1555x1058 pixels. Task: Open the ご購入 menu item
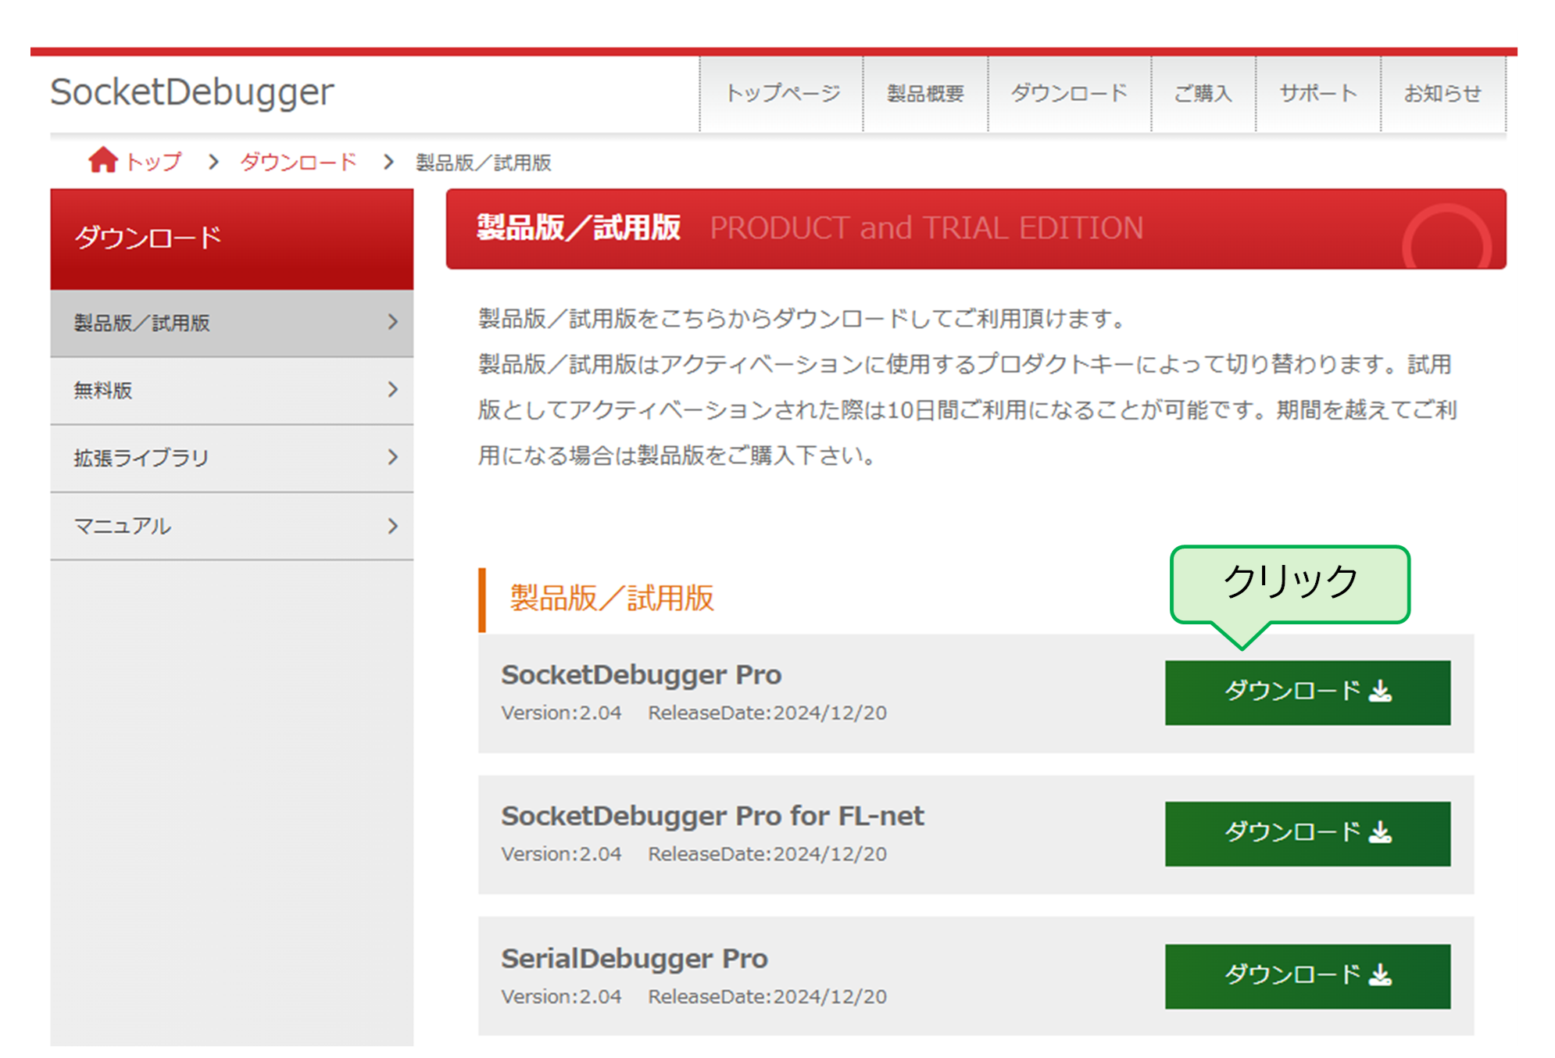(x=1203, y=92)
